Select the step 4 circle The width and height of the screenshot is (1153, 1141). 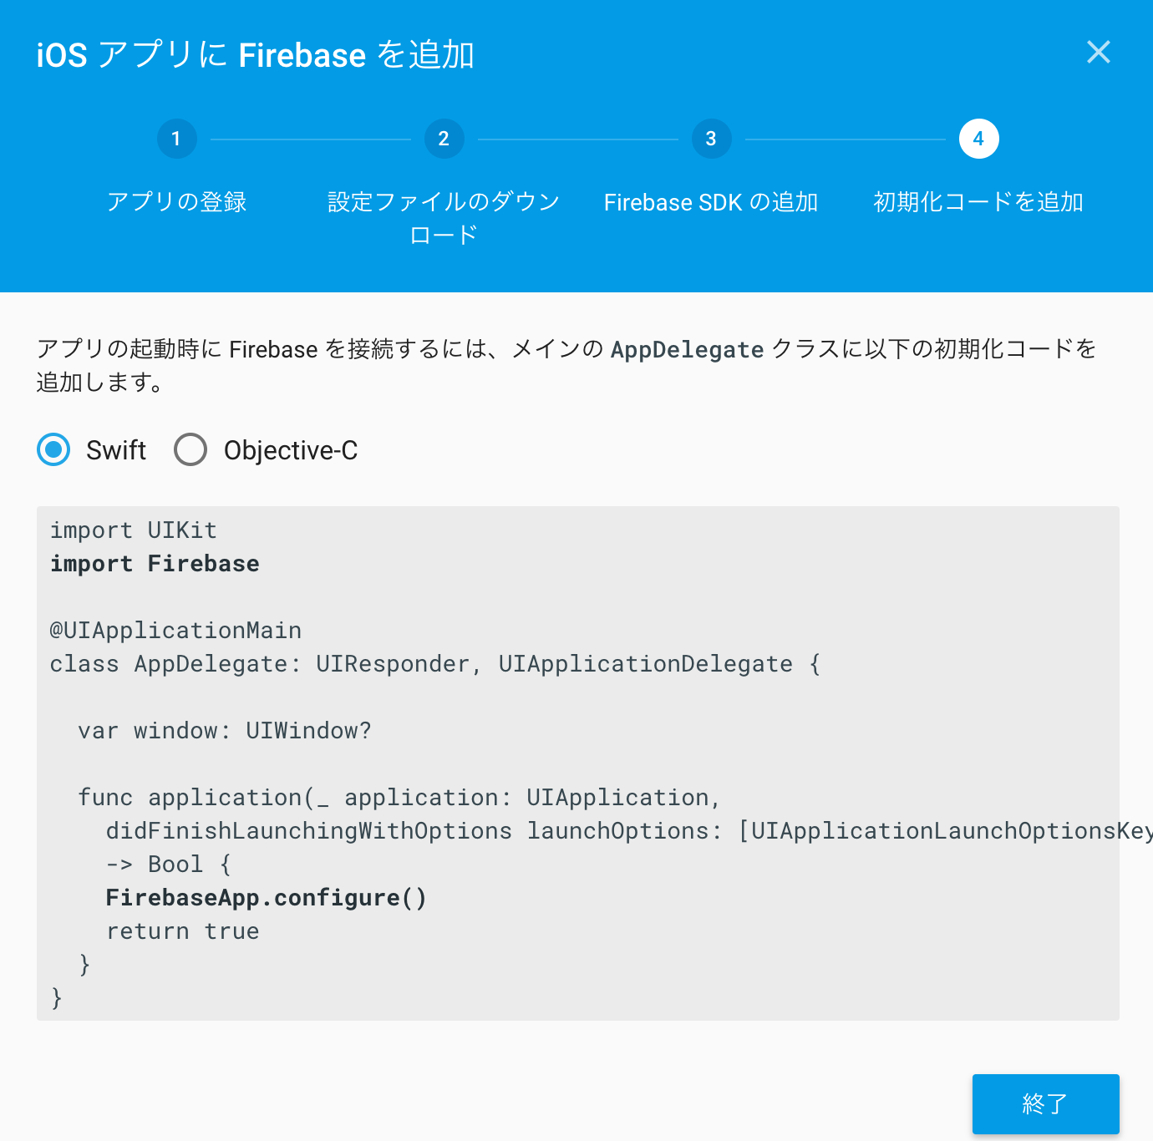click(x=978, y=139)
